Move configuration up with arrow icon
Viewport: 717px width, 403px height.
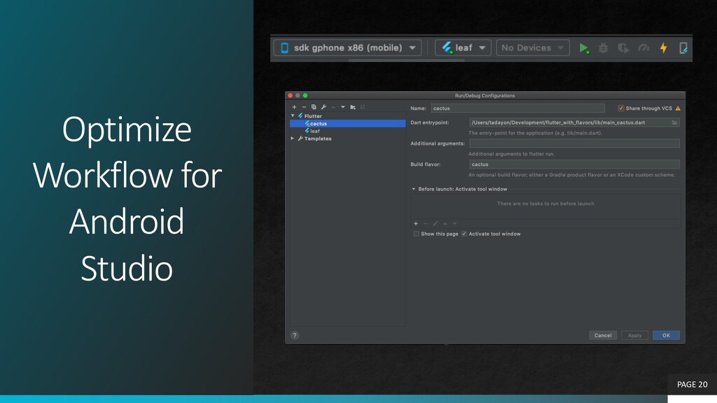[333, 107]
